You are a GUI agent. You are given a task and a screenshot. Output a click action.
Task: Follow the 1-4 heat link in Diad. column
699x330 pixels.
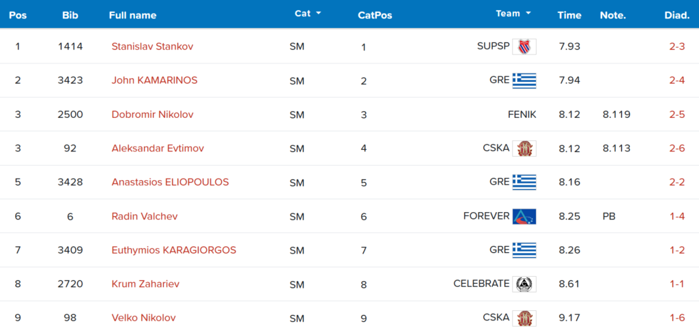676,216
